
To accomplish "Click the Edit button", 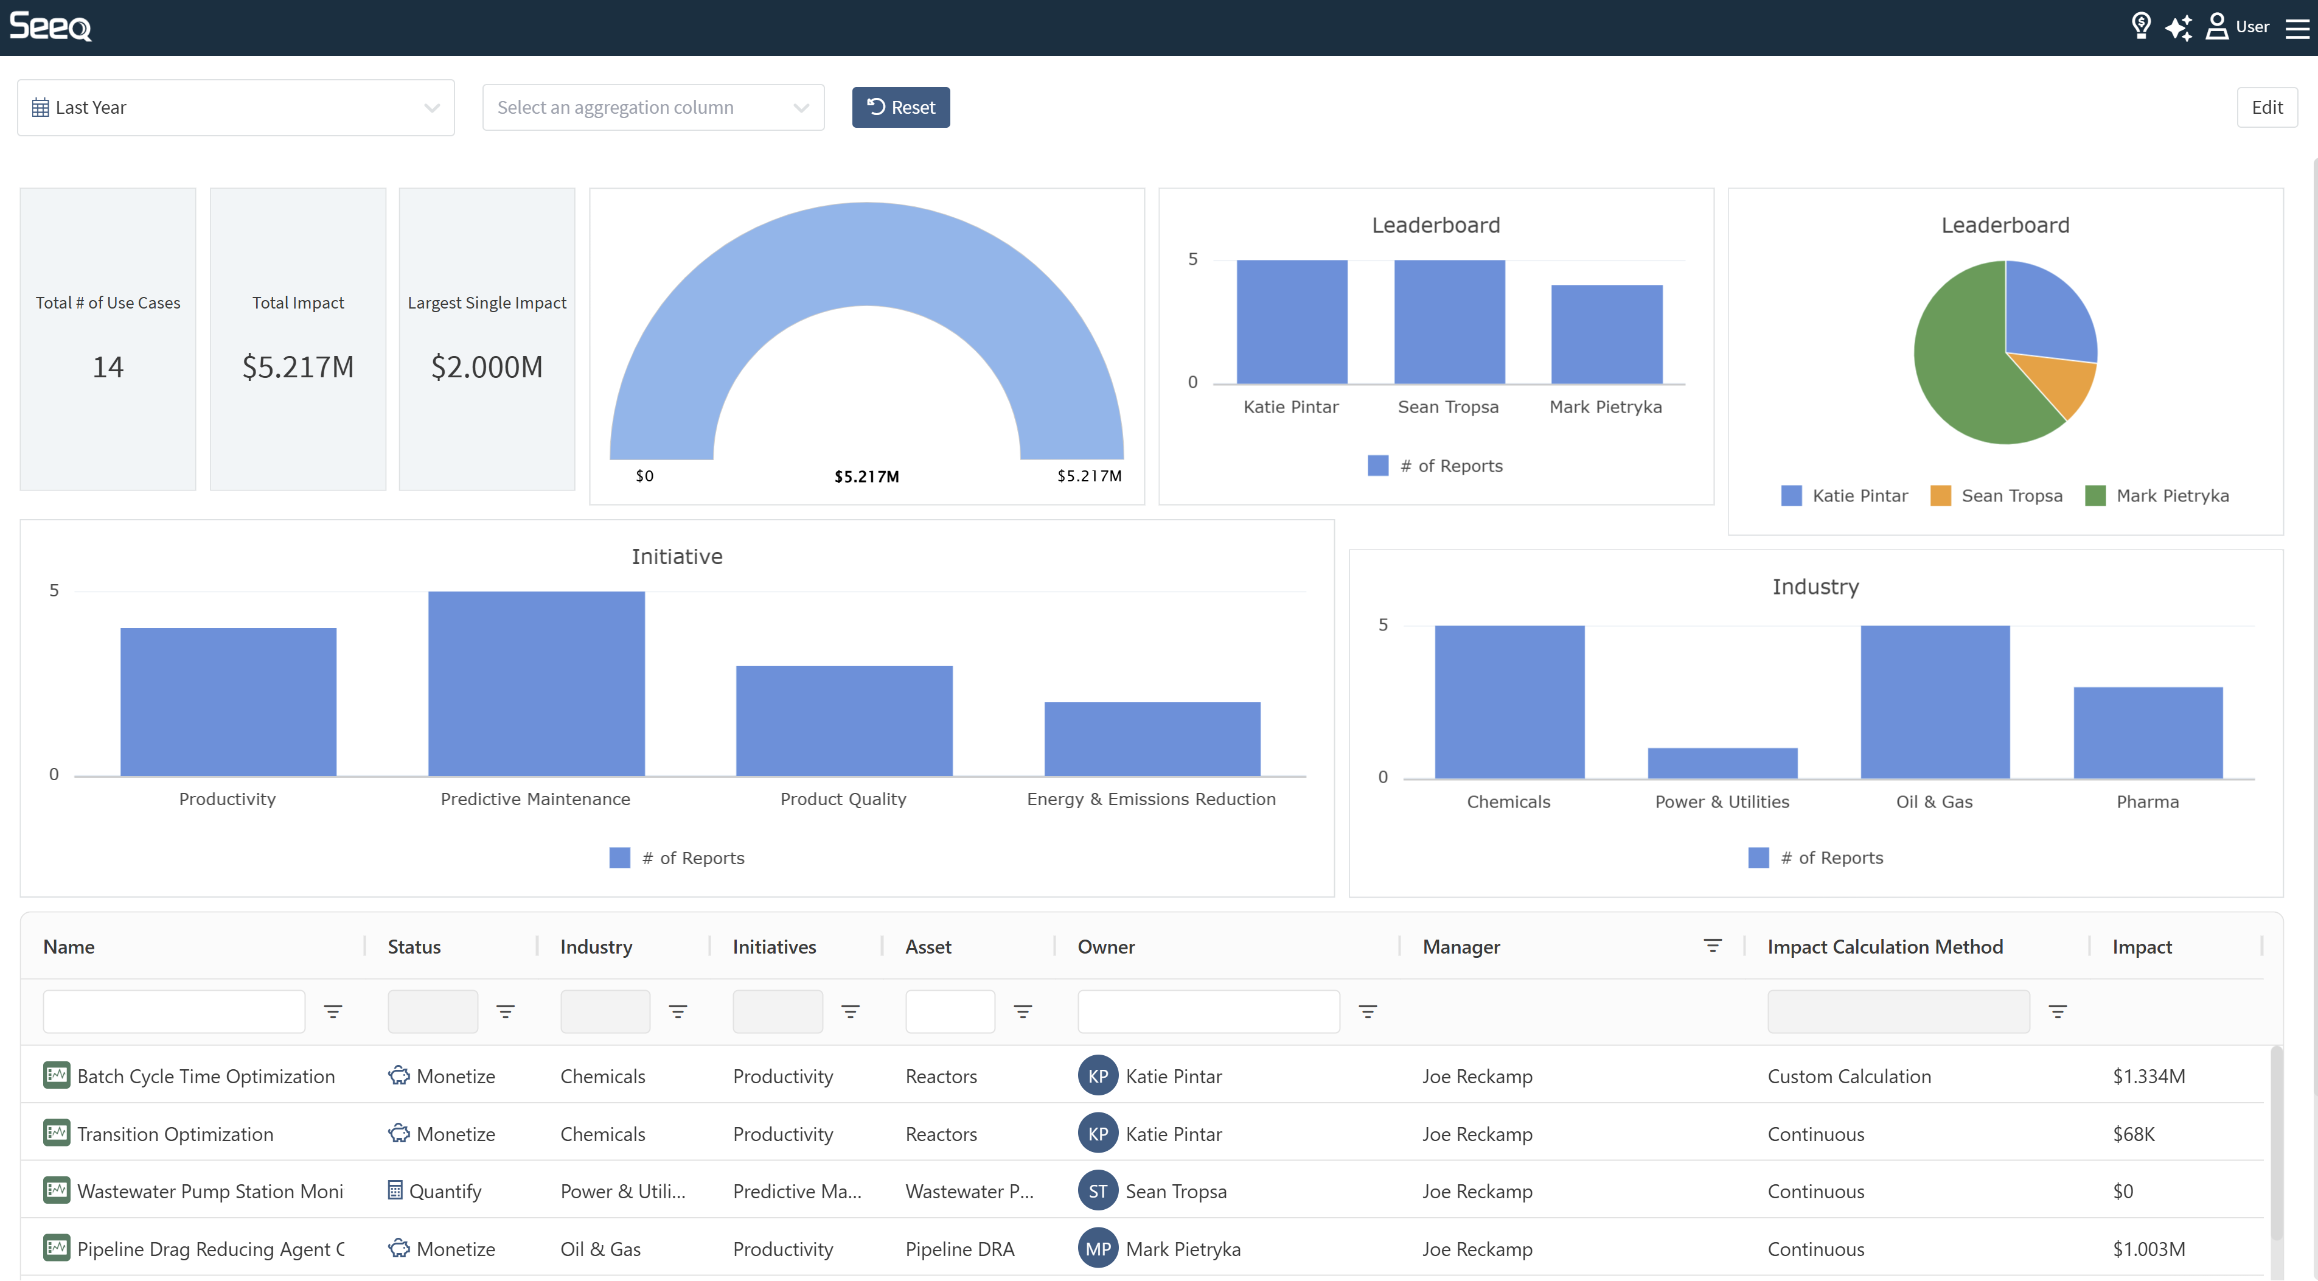I will pyautogui.click(x=2266, y=108).
